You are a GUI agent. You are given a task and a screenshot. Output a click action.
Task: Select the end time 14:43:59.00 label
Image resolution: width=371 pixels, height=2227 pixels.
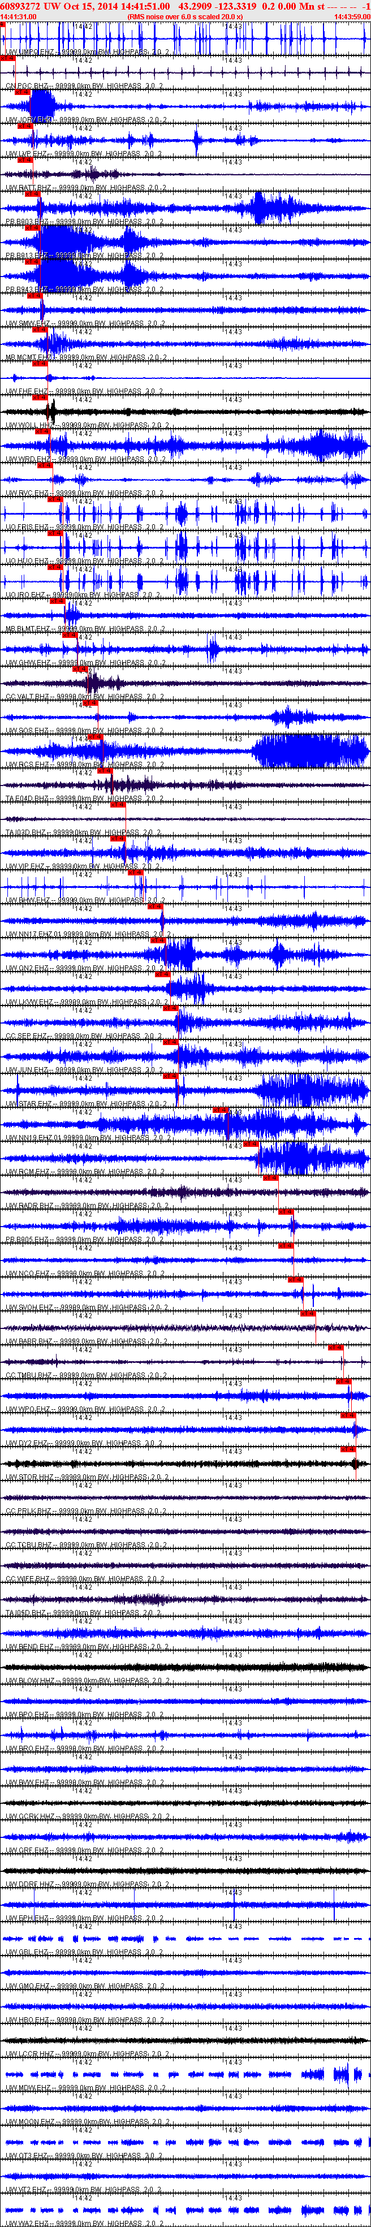pyautogui.click(x=352, y=16)
